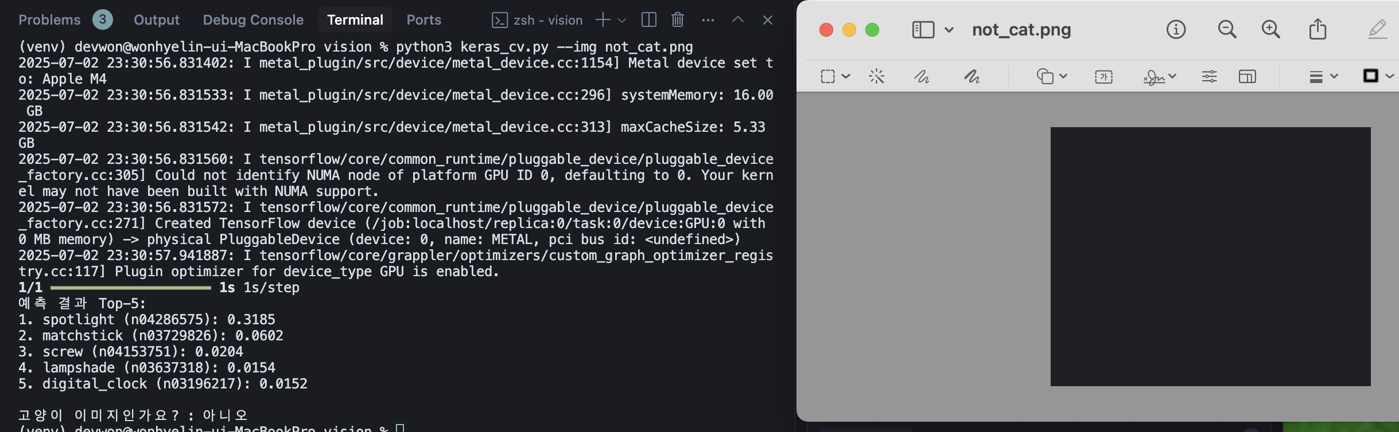
Task: Click the Adjust Size tool icon
Action: point(1247,76)
